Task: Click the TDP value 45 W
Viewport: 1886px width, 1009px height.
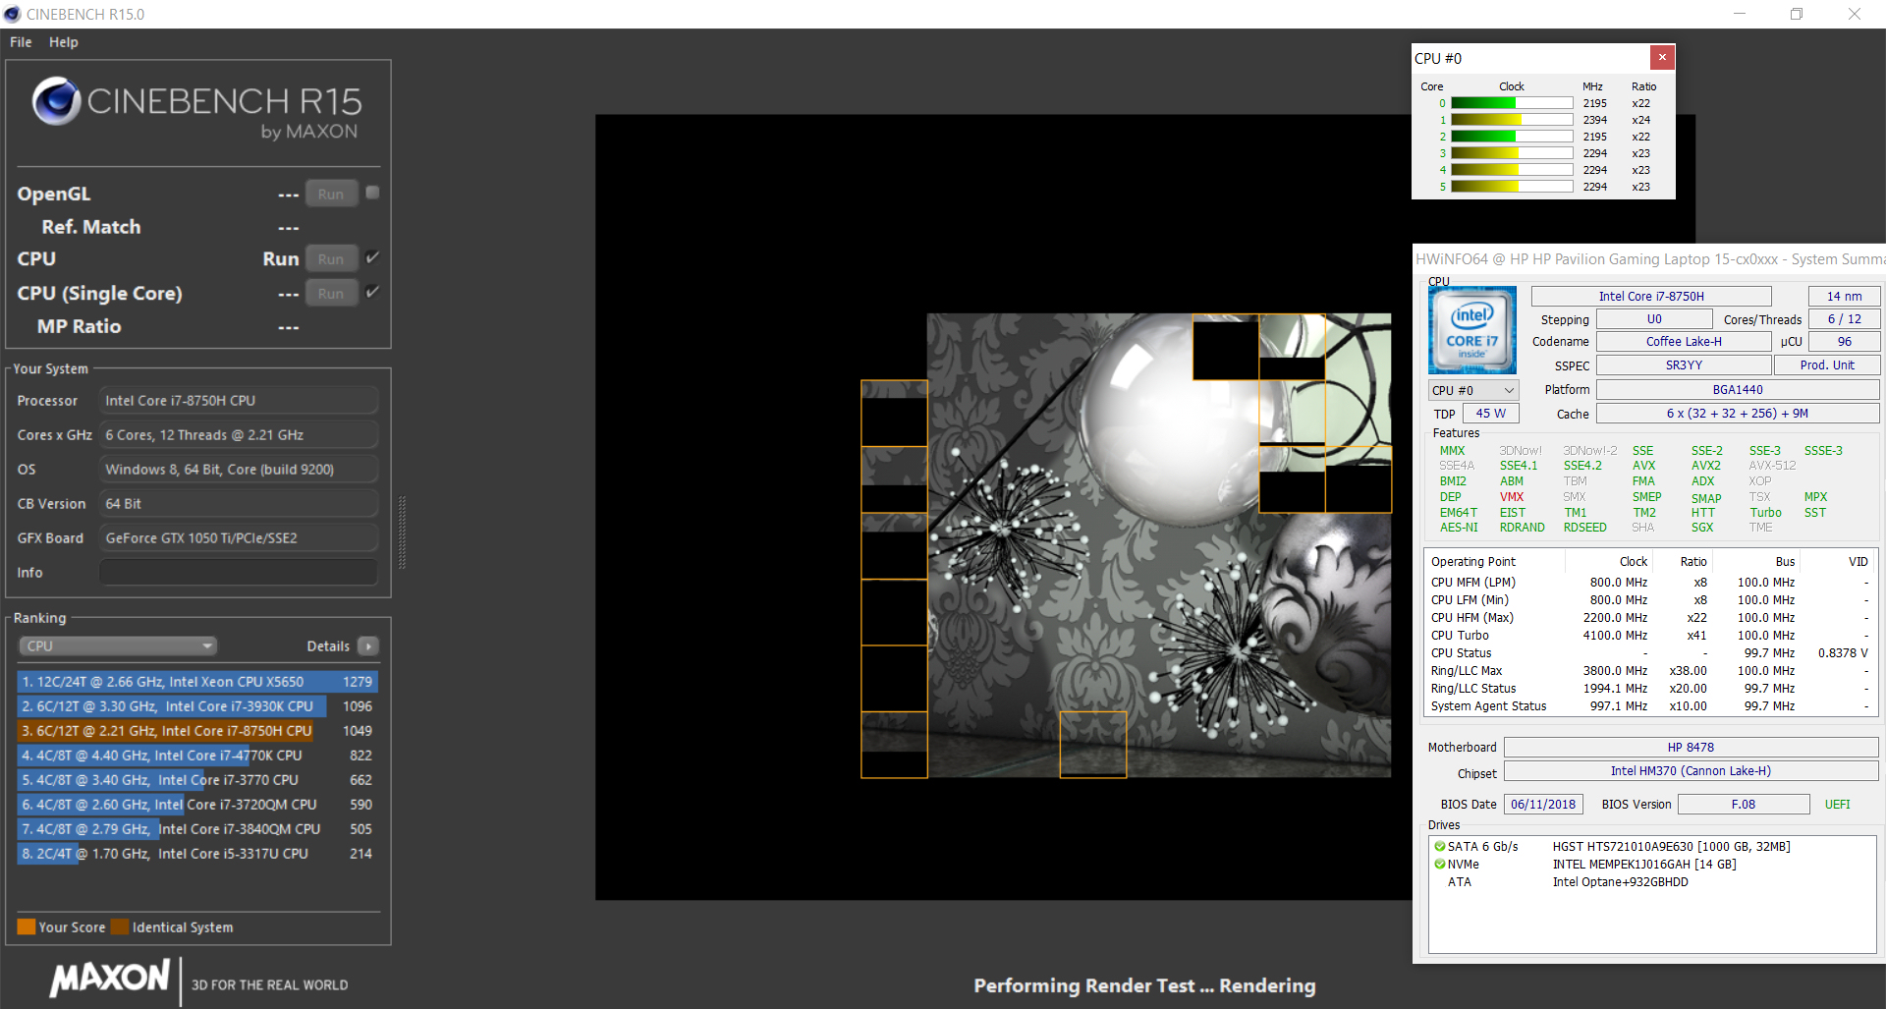Action: [1490, 414]
